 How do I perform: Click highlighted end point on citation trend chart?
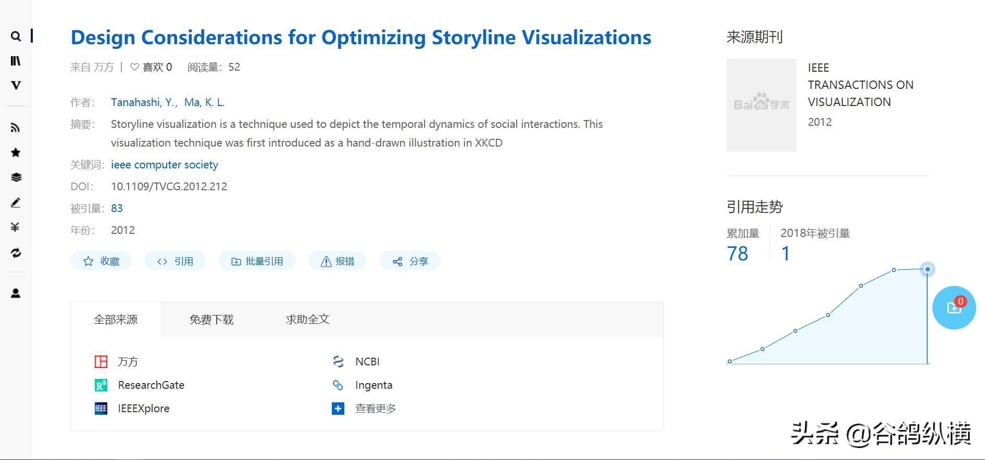(927, 269)
